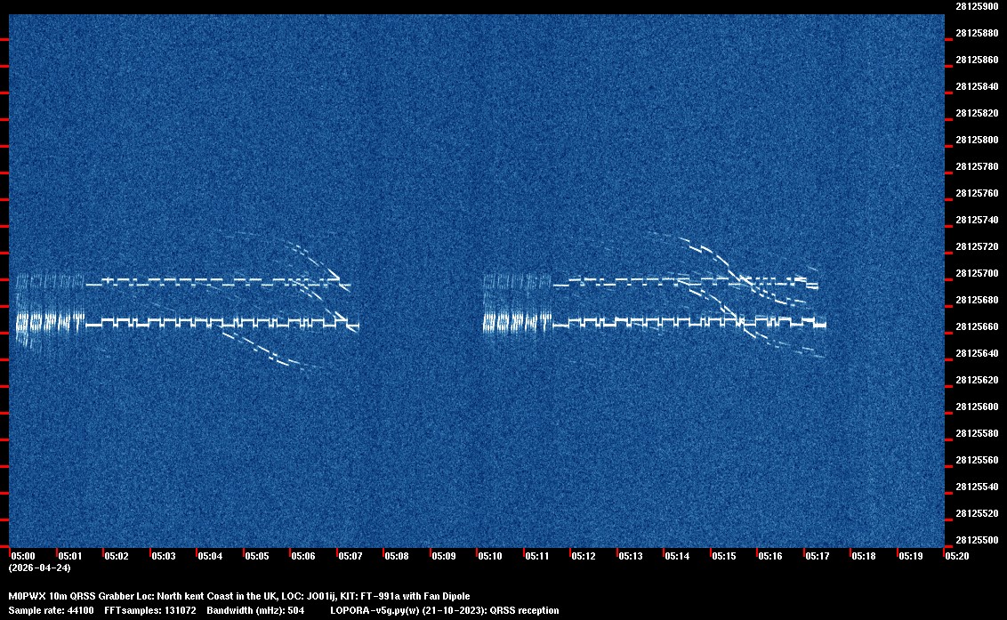1007x620 pixels.
Task: Click frequency label 28125520
Action: pos(977,513)
